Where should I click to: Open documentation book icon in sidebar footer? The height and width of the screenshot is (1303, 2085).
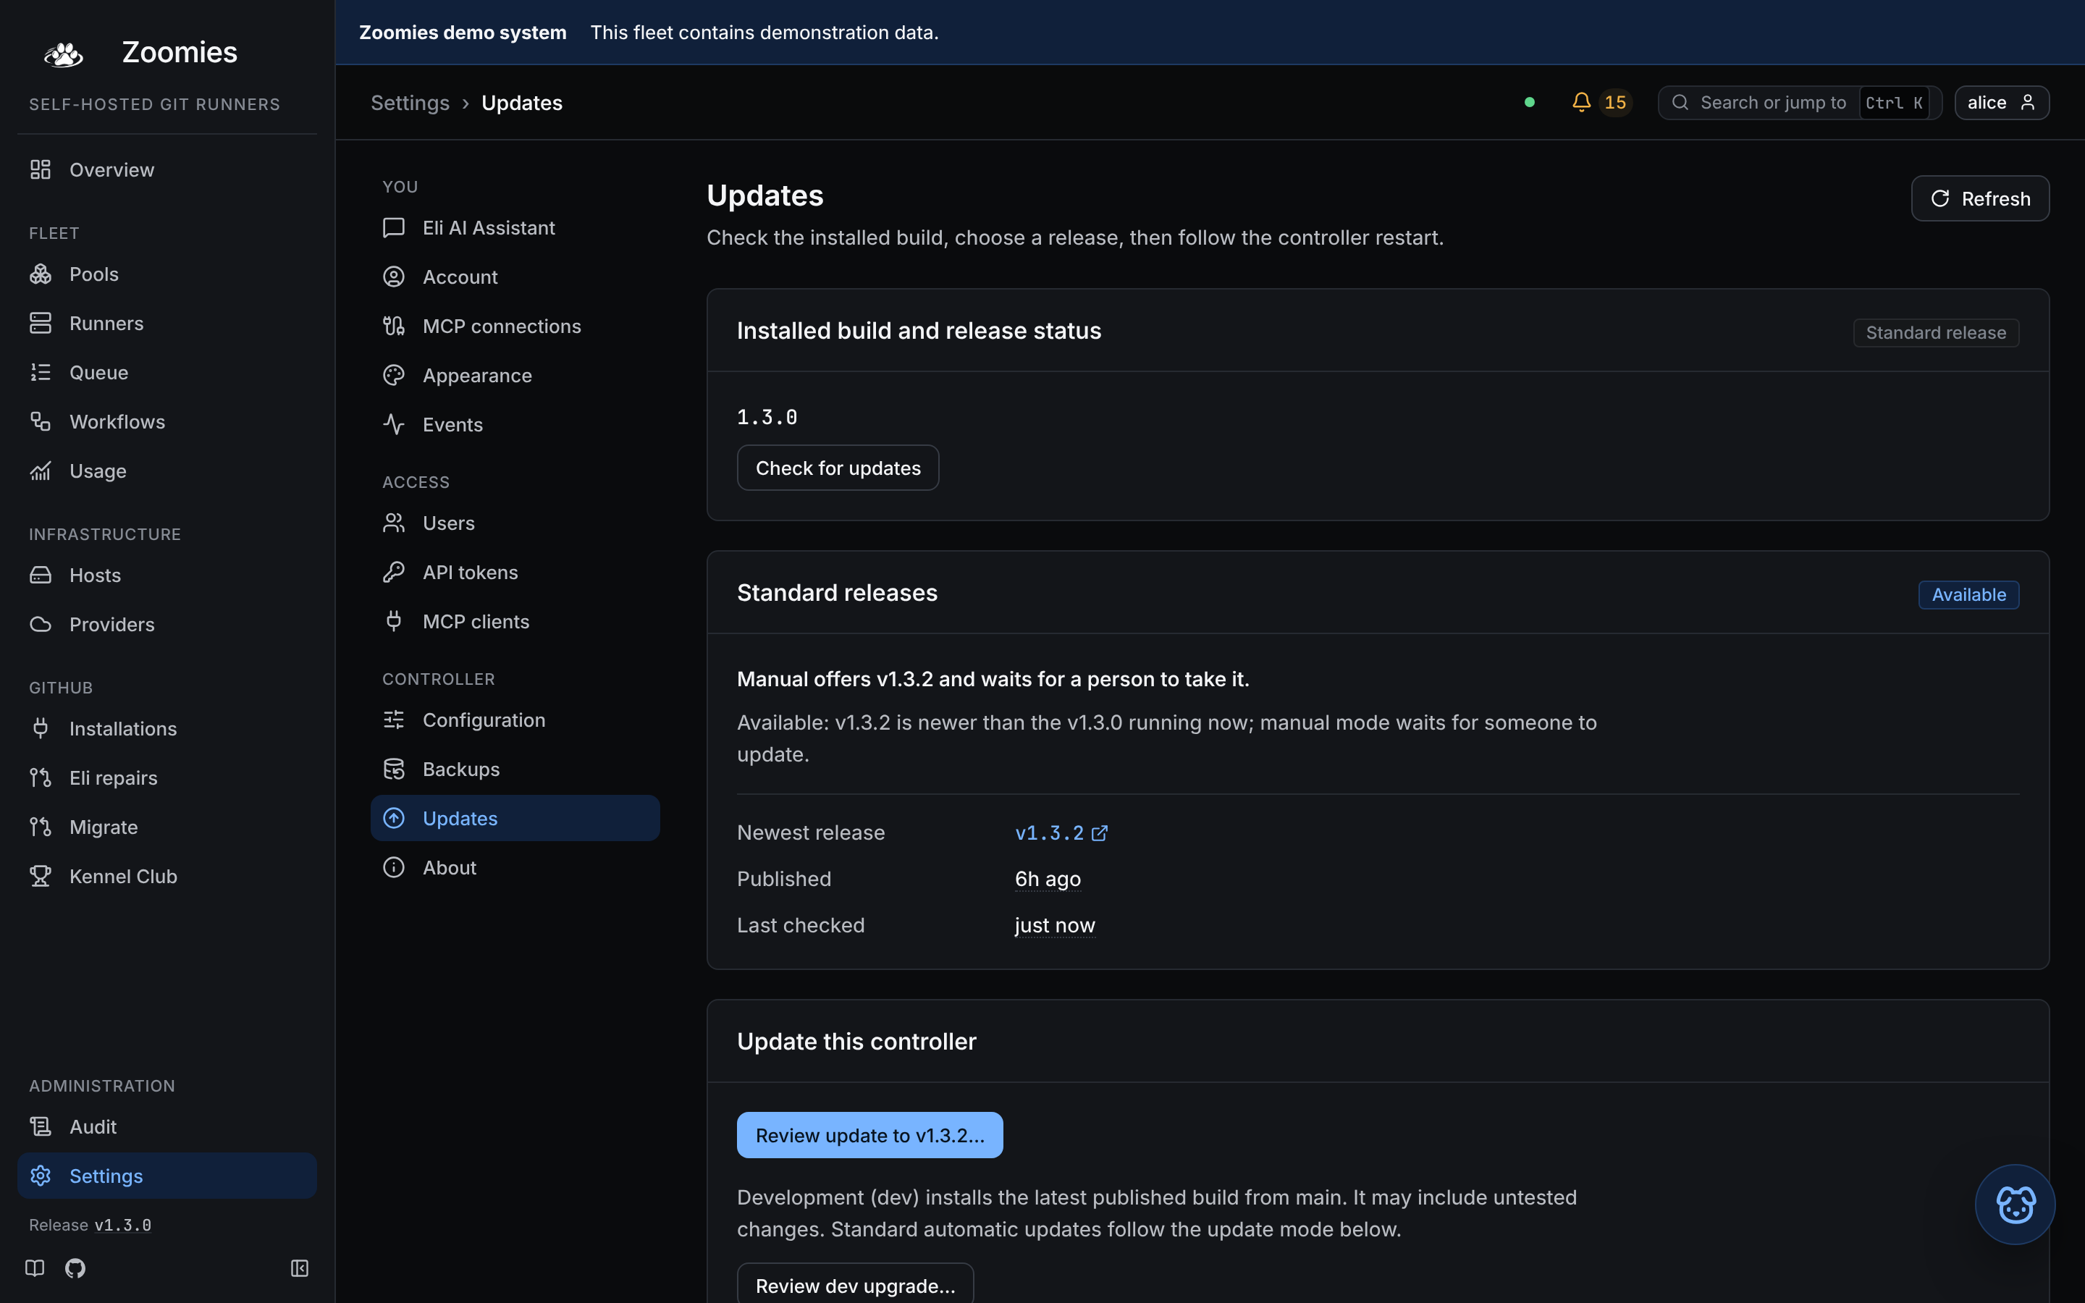pyautogui.click(x=35, y=1268)
